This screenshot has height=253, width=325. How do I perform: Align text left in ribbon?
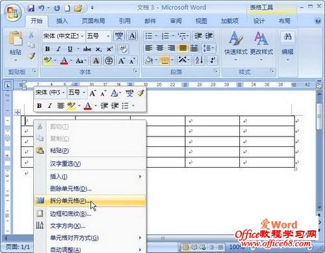(x=148, y=48)
